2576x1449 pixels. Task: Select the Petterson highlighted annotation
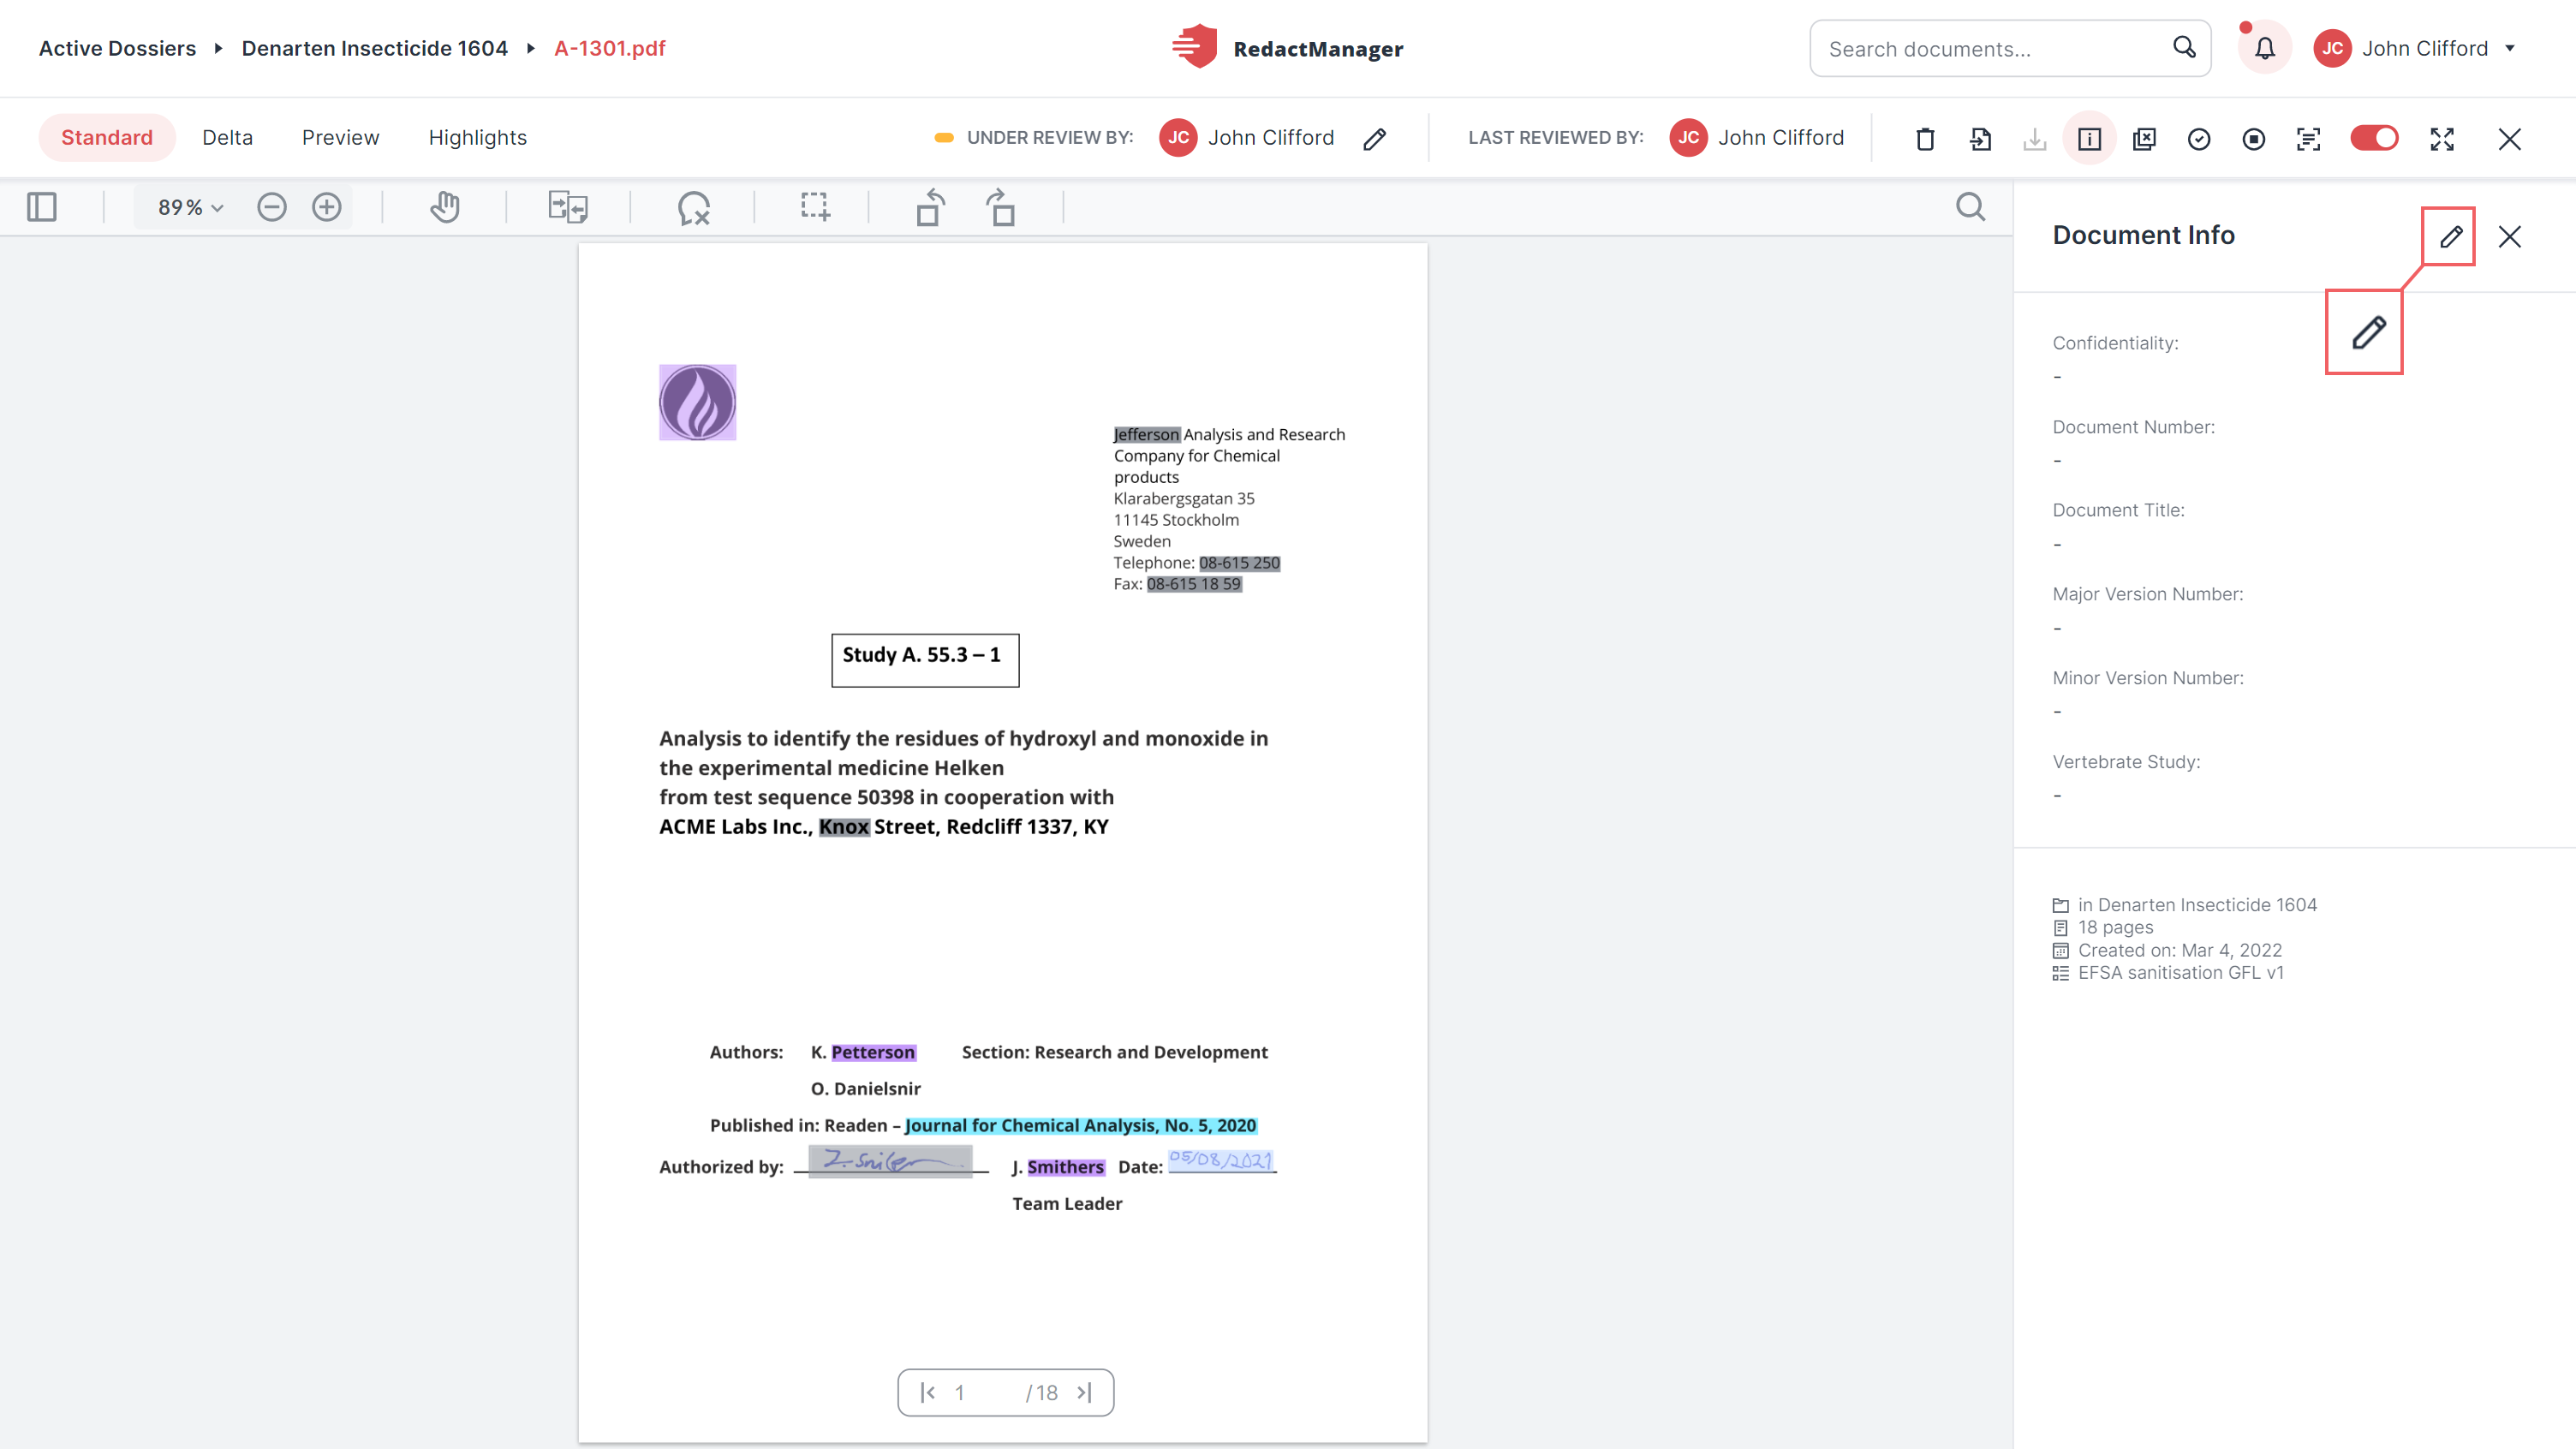873,1052
